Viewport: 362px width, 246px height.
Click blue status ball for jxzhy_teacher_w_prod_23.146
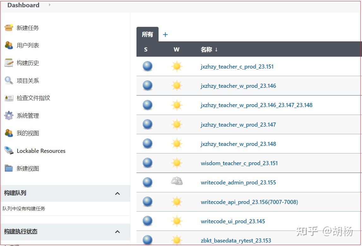(148, 86)
